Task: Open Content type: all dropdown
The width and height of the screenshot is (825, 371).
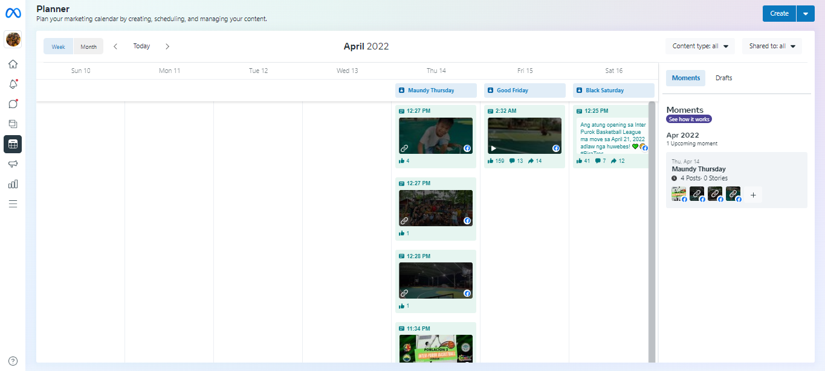Action: coord(700,46)
